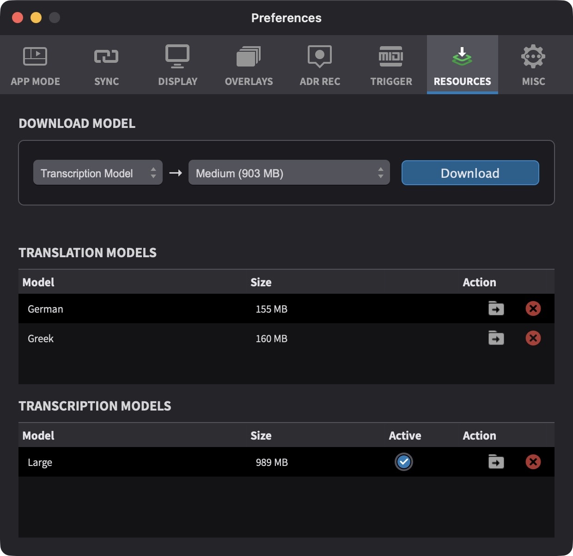This screenshot has height=556, width=573.
Task: Minimize the Preferences window
Action: point(36,18)
